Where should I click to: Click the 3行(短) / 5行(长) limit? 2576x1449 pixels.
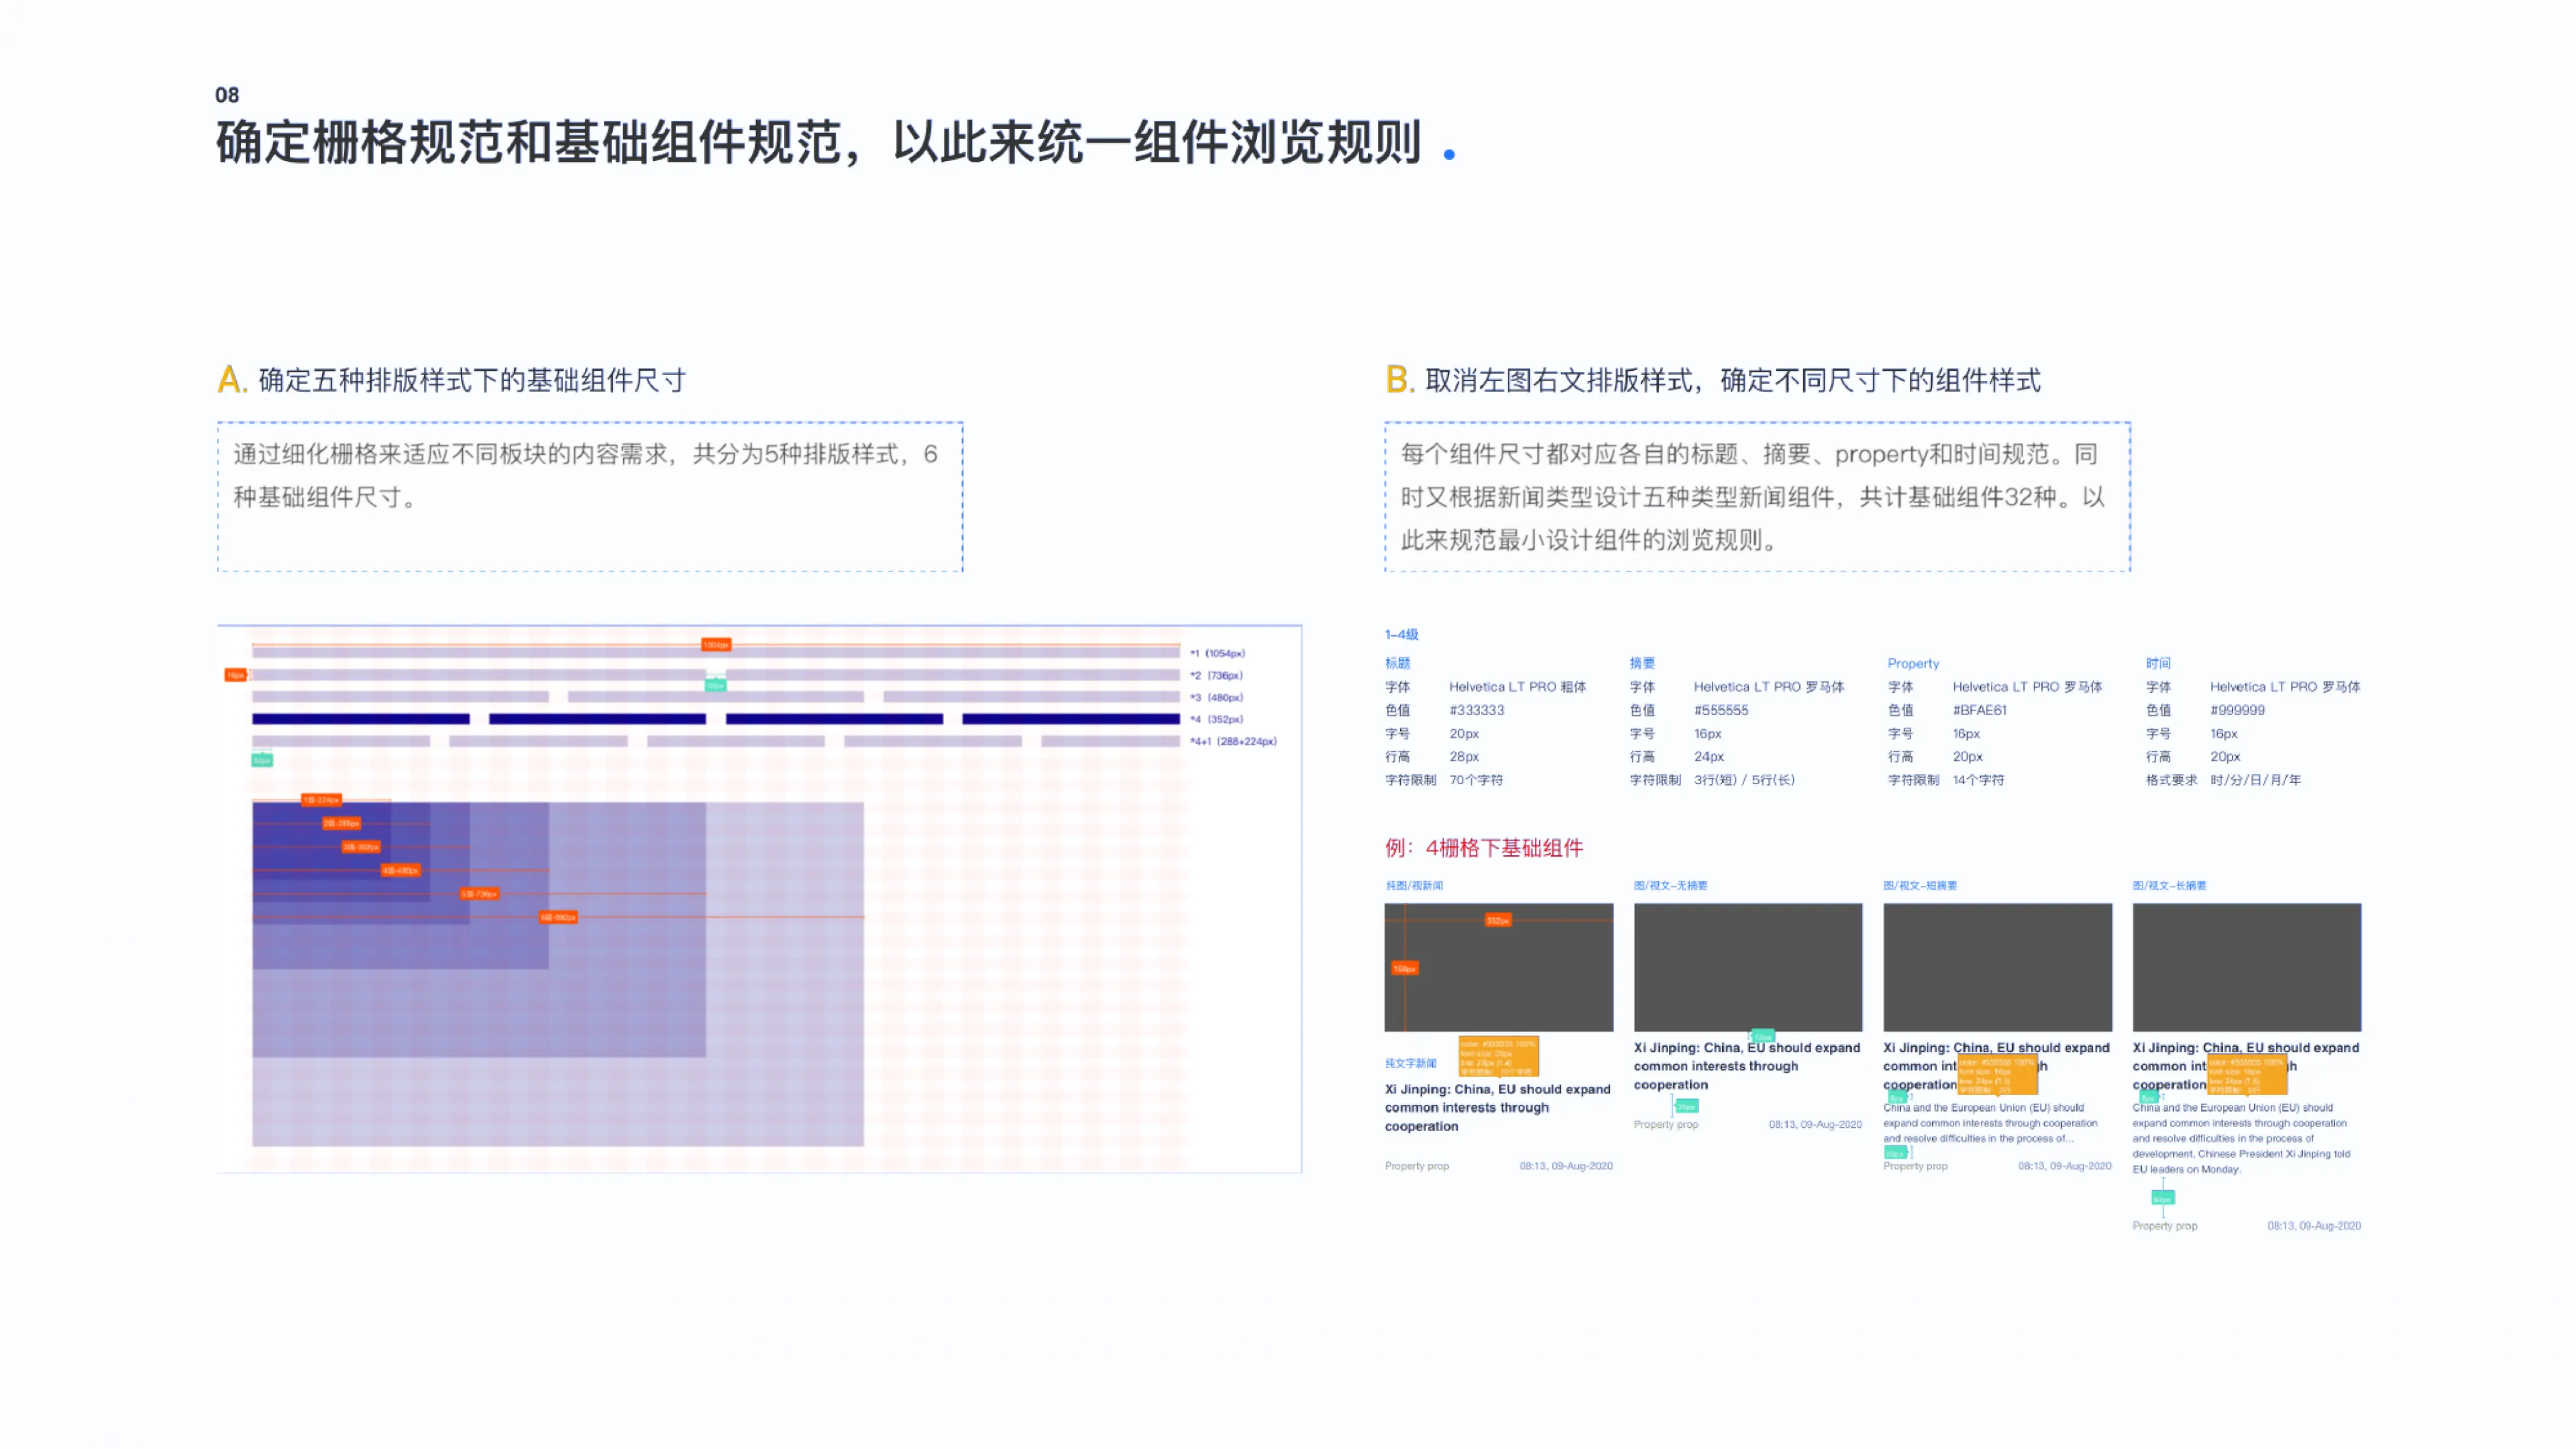1744,780
